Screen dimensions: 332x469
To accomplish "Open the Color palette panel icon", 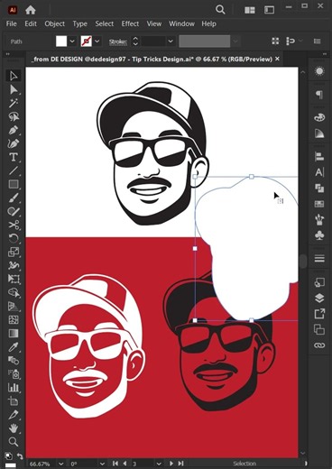I will tap(319, 117).
